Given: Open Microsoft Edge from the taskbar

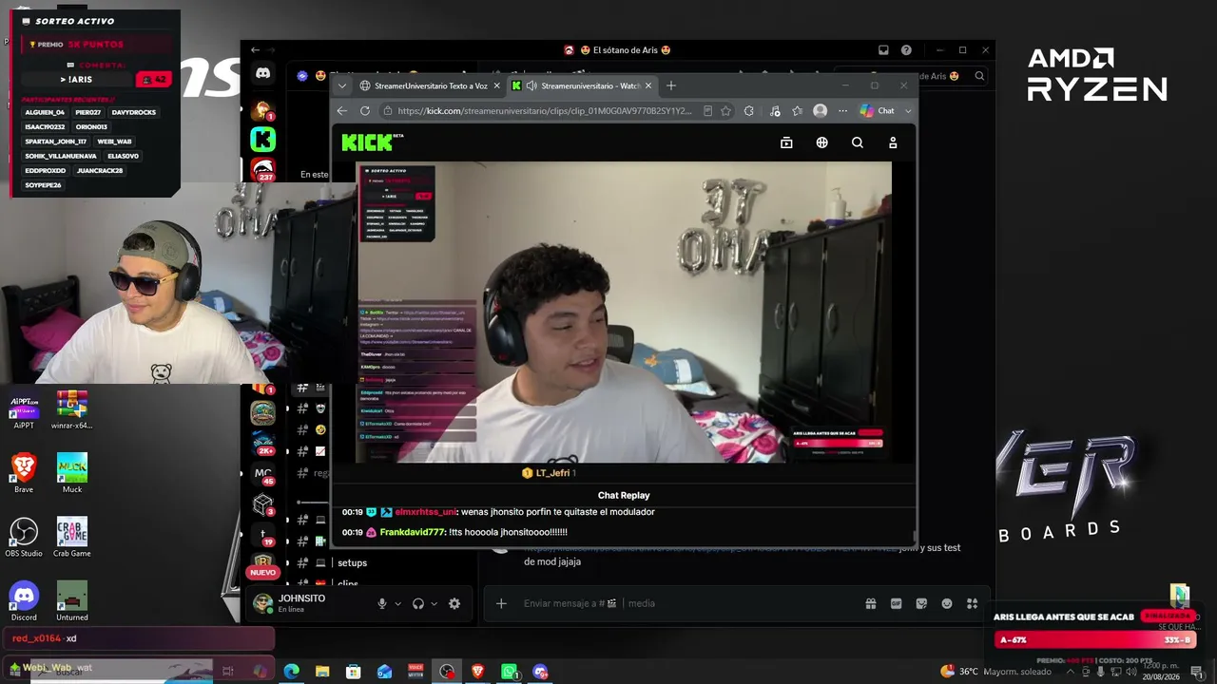Looking at the screenshot, I should tap(292, 672).
